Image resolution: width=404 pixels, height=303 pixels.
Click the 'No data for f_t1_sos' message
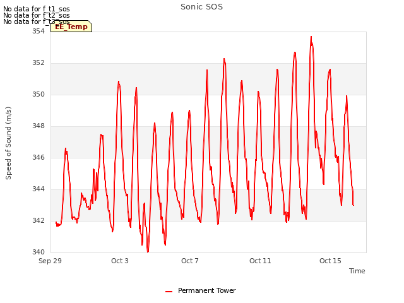tap(37, 9)
